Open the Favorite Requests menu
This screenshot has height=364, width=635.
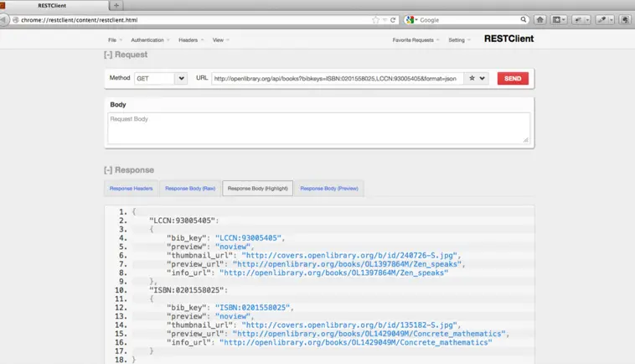click(x=416, y=39)
